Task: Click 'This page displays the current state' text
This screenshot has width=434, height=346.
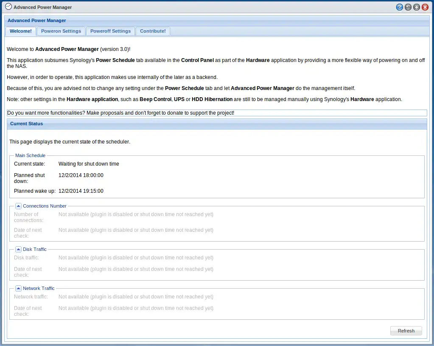Action: click(70, 141)
